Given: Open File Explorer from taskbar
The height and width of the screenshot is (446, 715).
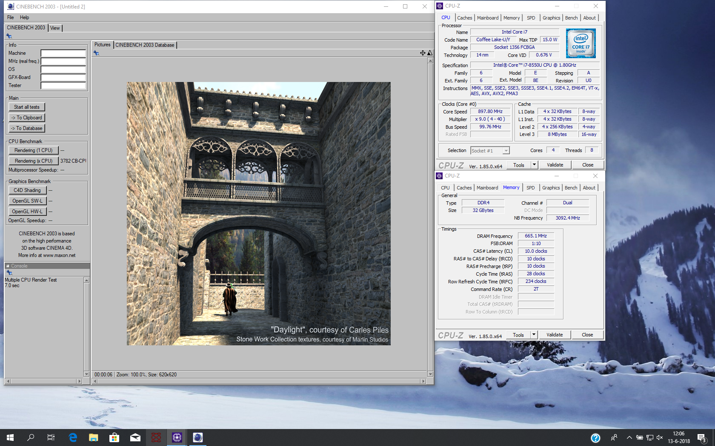Looking at the screenshot, I should (x=94, y=438).
